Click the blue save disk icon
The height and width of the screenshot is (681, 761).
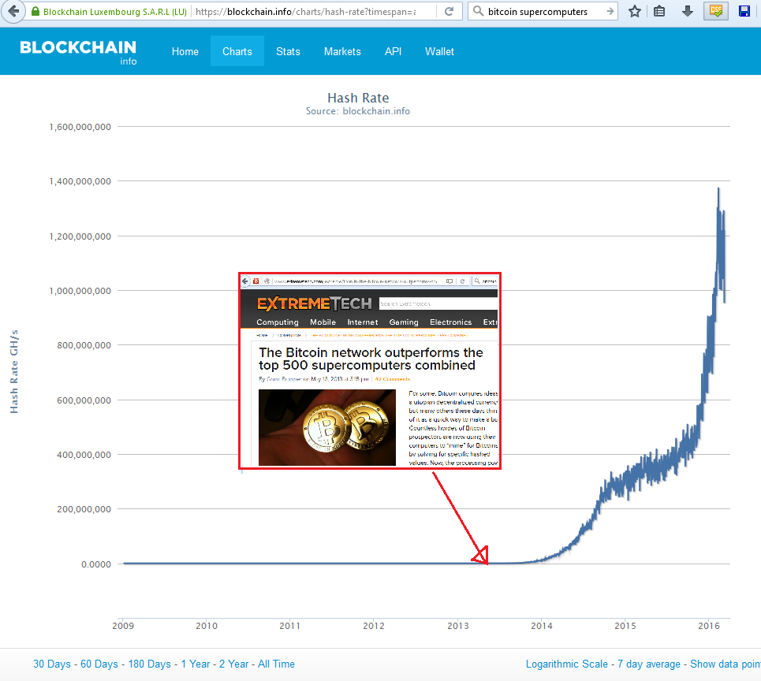[744, 11]
